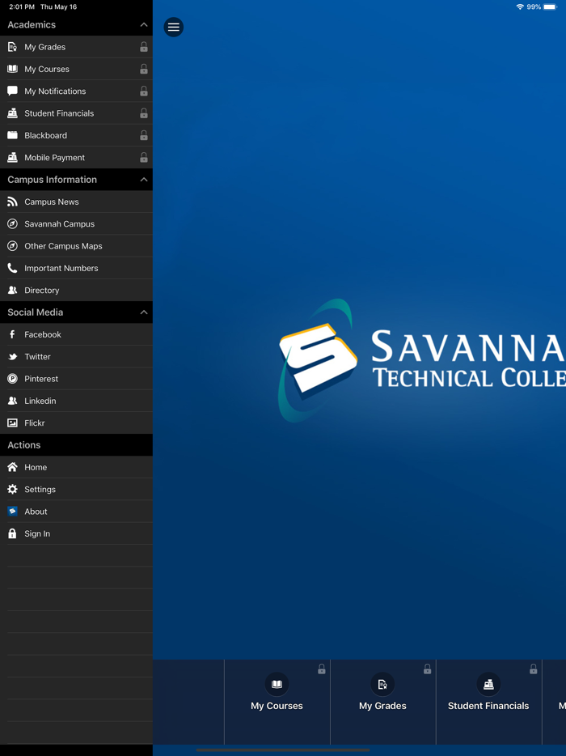Open My Grades icon in sidebar
This screenshot has width=566, height=756.
[12, 47]
